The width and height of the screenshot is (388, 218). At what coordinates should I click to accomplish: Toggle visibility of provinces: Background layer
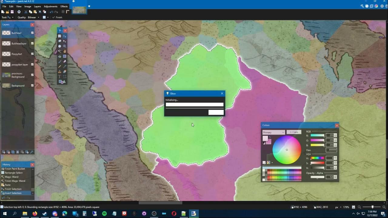(x=32, y=75)
